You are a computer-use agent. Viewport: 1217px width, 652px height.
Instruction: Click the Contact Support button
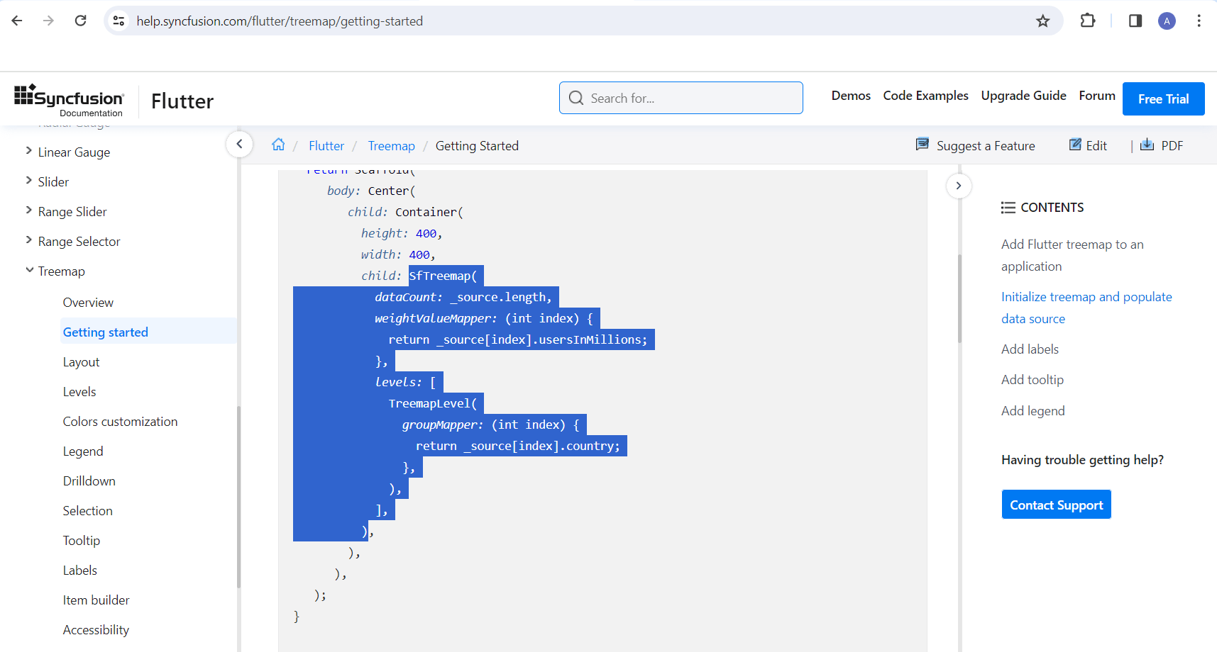click(x=1056, y=505)
